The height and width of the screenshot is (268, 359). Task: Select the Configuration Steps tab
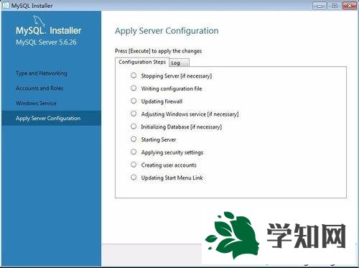(142, 62)
